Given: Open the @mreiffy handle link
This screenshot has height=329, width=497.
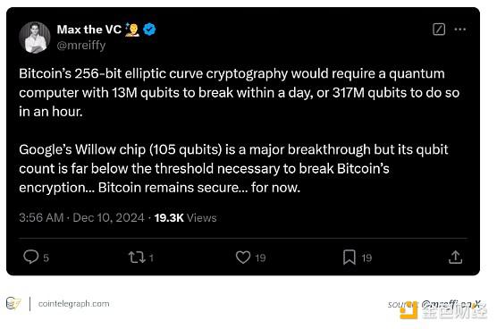Looking at the screenshot, I should click(81, 46).
